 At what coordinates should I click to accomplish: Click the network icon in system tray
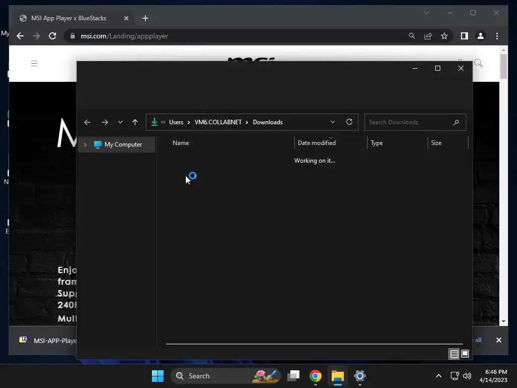(x=455, y=376)
